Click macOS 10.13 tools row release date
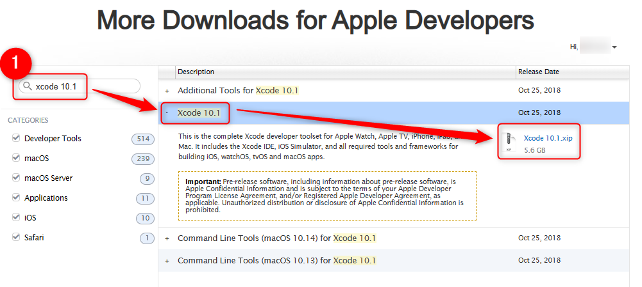642x287 pixels. tap(539, 260)
